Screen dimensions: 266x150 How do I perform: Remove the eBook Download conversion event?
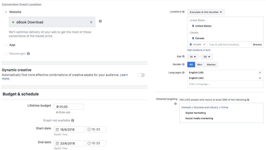[x=91, y=22]
